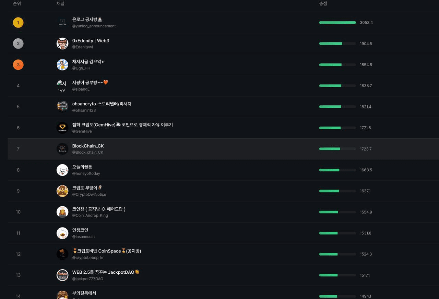The height and width of the screenshot is (299, 439).
Task: Open the @Coin_Airdrop_King handle link
Action: coord(90,216)
